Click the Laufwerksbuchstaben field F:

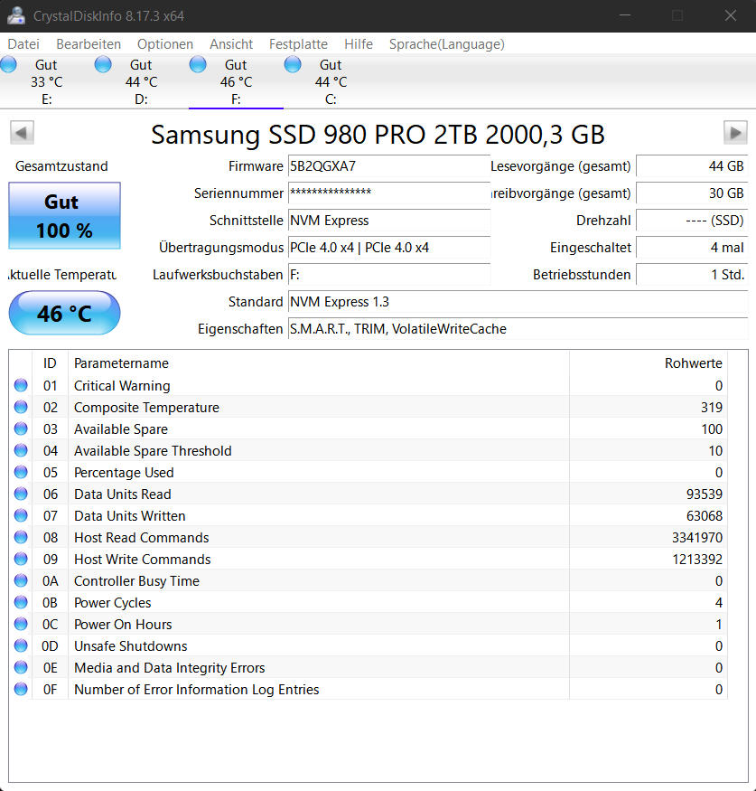point(389,275)
